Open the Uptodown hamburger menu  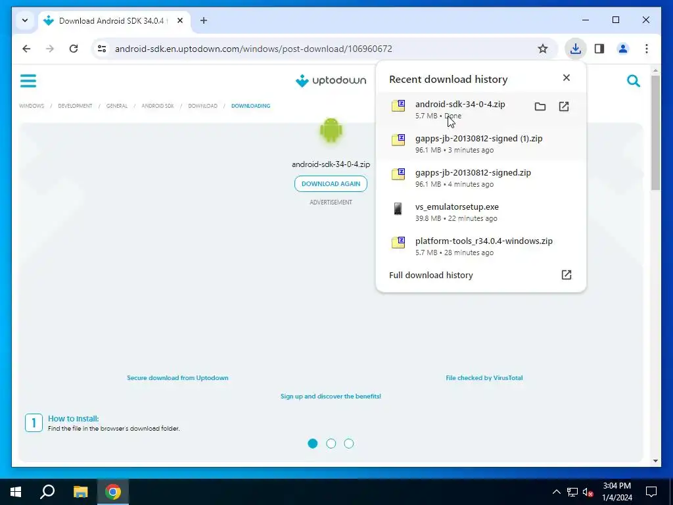click(x=28, y=81)
